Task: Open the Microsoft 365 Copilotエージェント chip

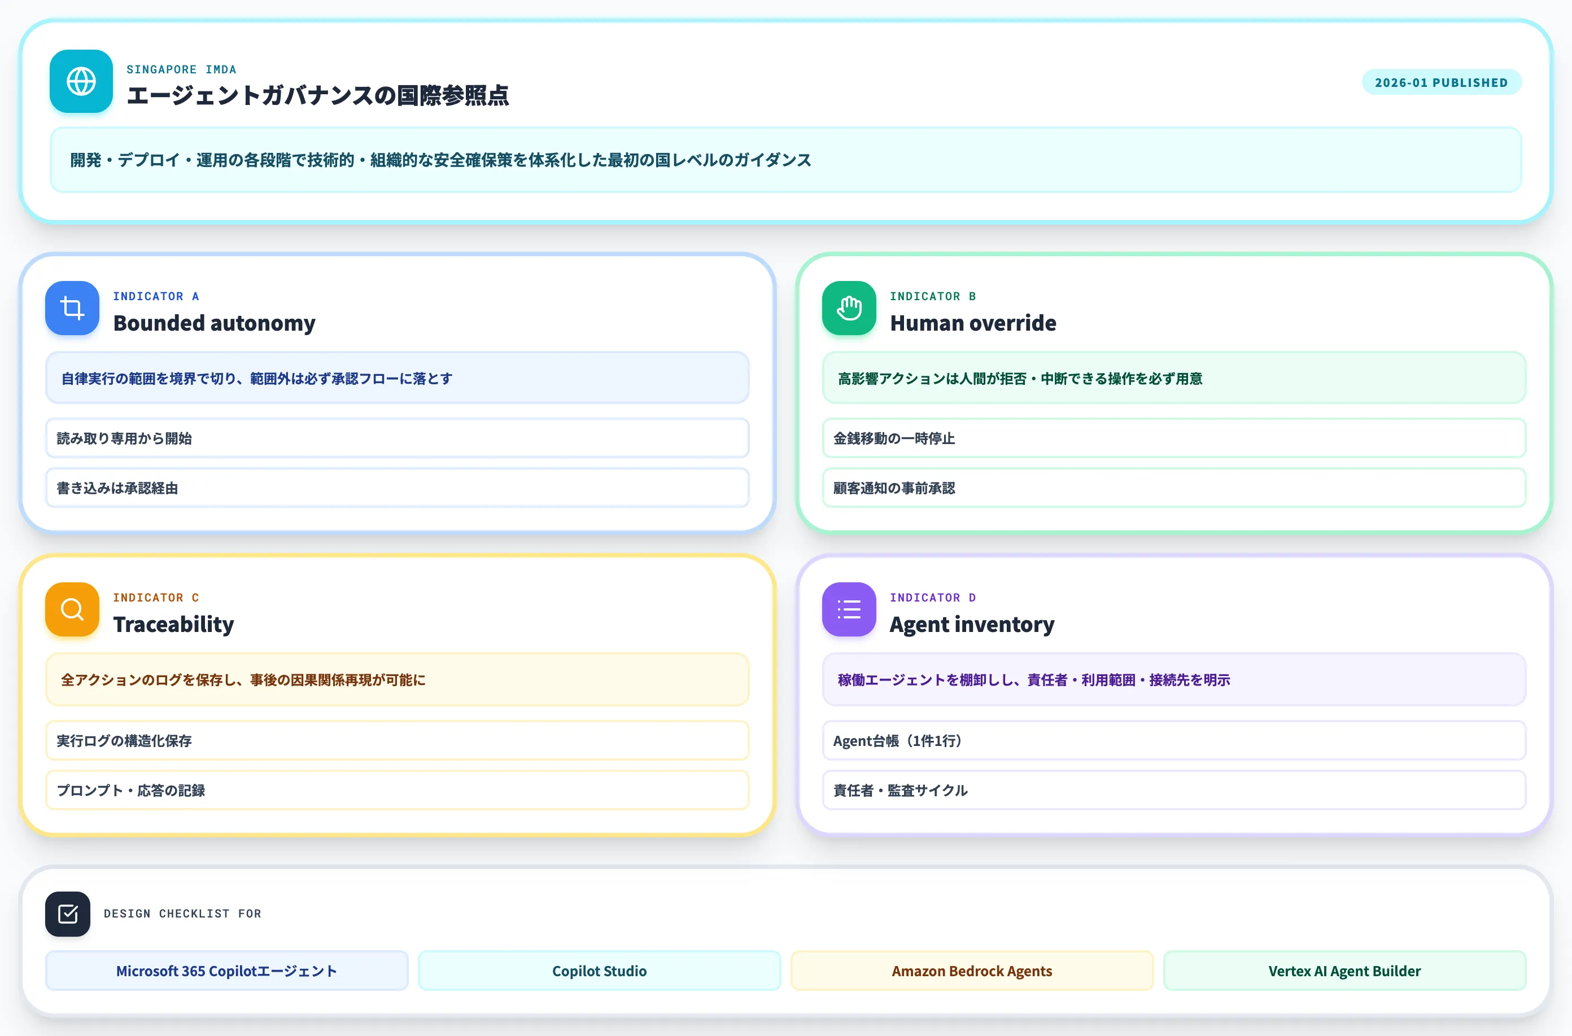Action: click(227, 971)
